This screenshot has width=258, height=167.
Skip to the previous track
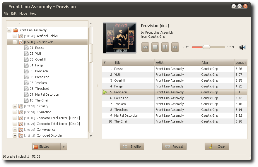(145, 47)
